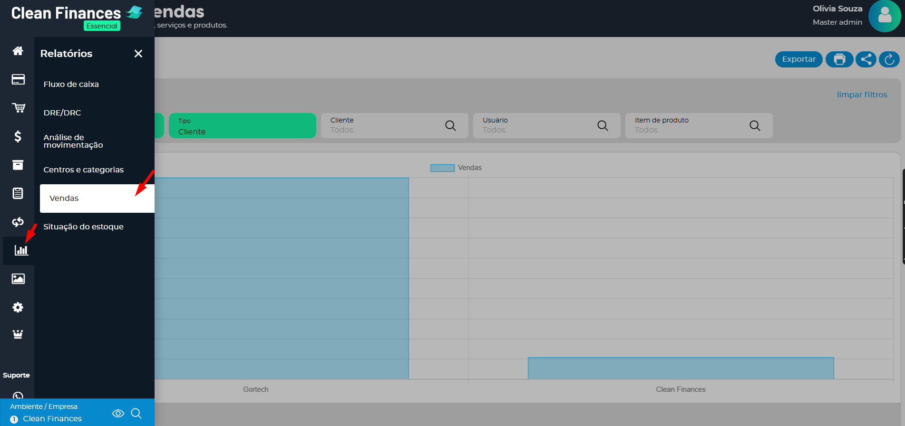Select Situação do estoque menu item
This screenshot has height=426, width=905.
(x=84, y=227)
